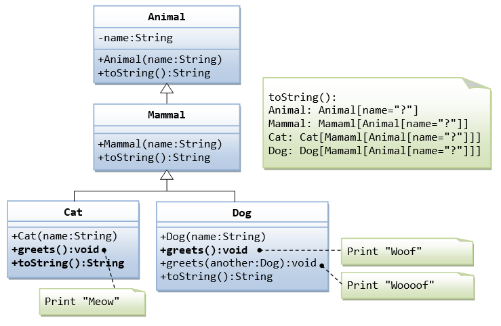Select the +Mammal(name:String) constructor

(160, 143)
